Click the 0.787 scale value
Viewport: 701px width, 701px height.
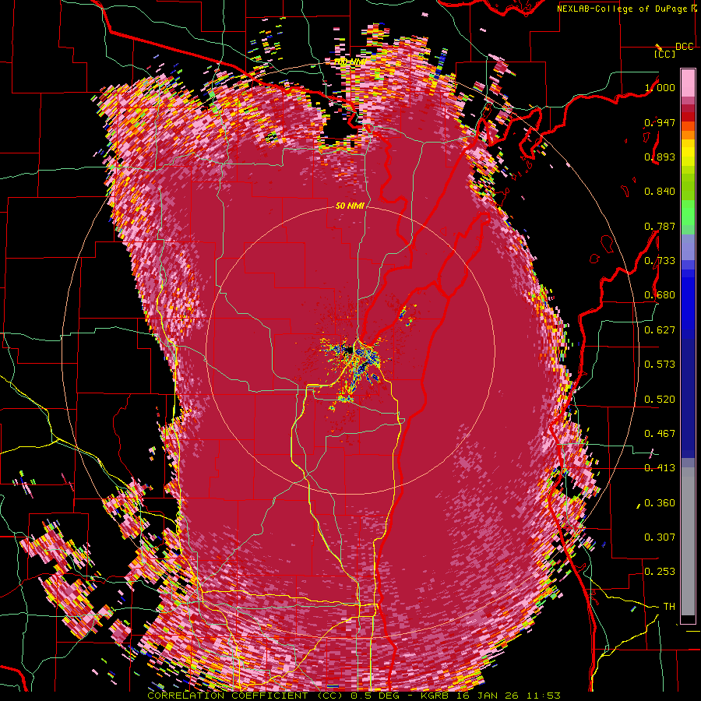pos(660,226)
